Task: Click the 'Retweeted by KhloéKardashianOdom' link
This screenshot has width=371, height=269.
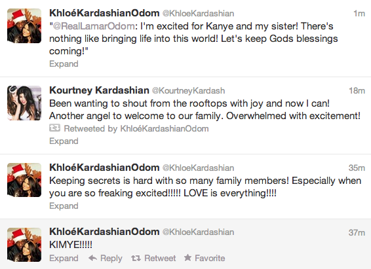Action: [136, 128]
